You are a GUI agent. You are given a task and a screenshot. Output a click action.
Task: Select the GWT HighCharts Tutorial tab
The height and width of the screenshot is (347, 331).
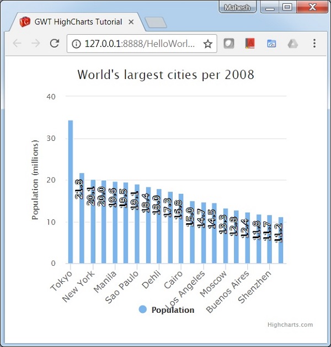pyautogui.click(x=77, y=22)
